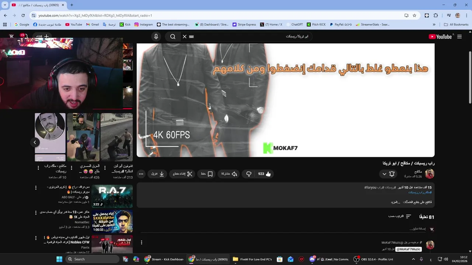Play the GTA street scene playlist video
The height and width of the screenshot is (265, 472).
tap(117, 137)
